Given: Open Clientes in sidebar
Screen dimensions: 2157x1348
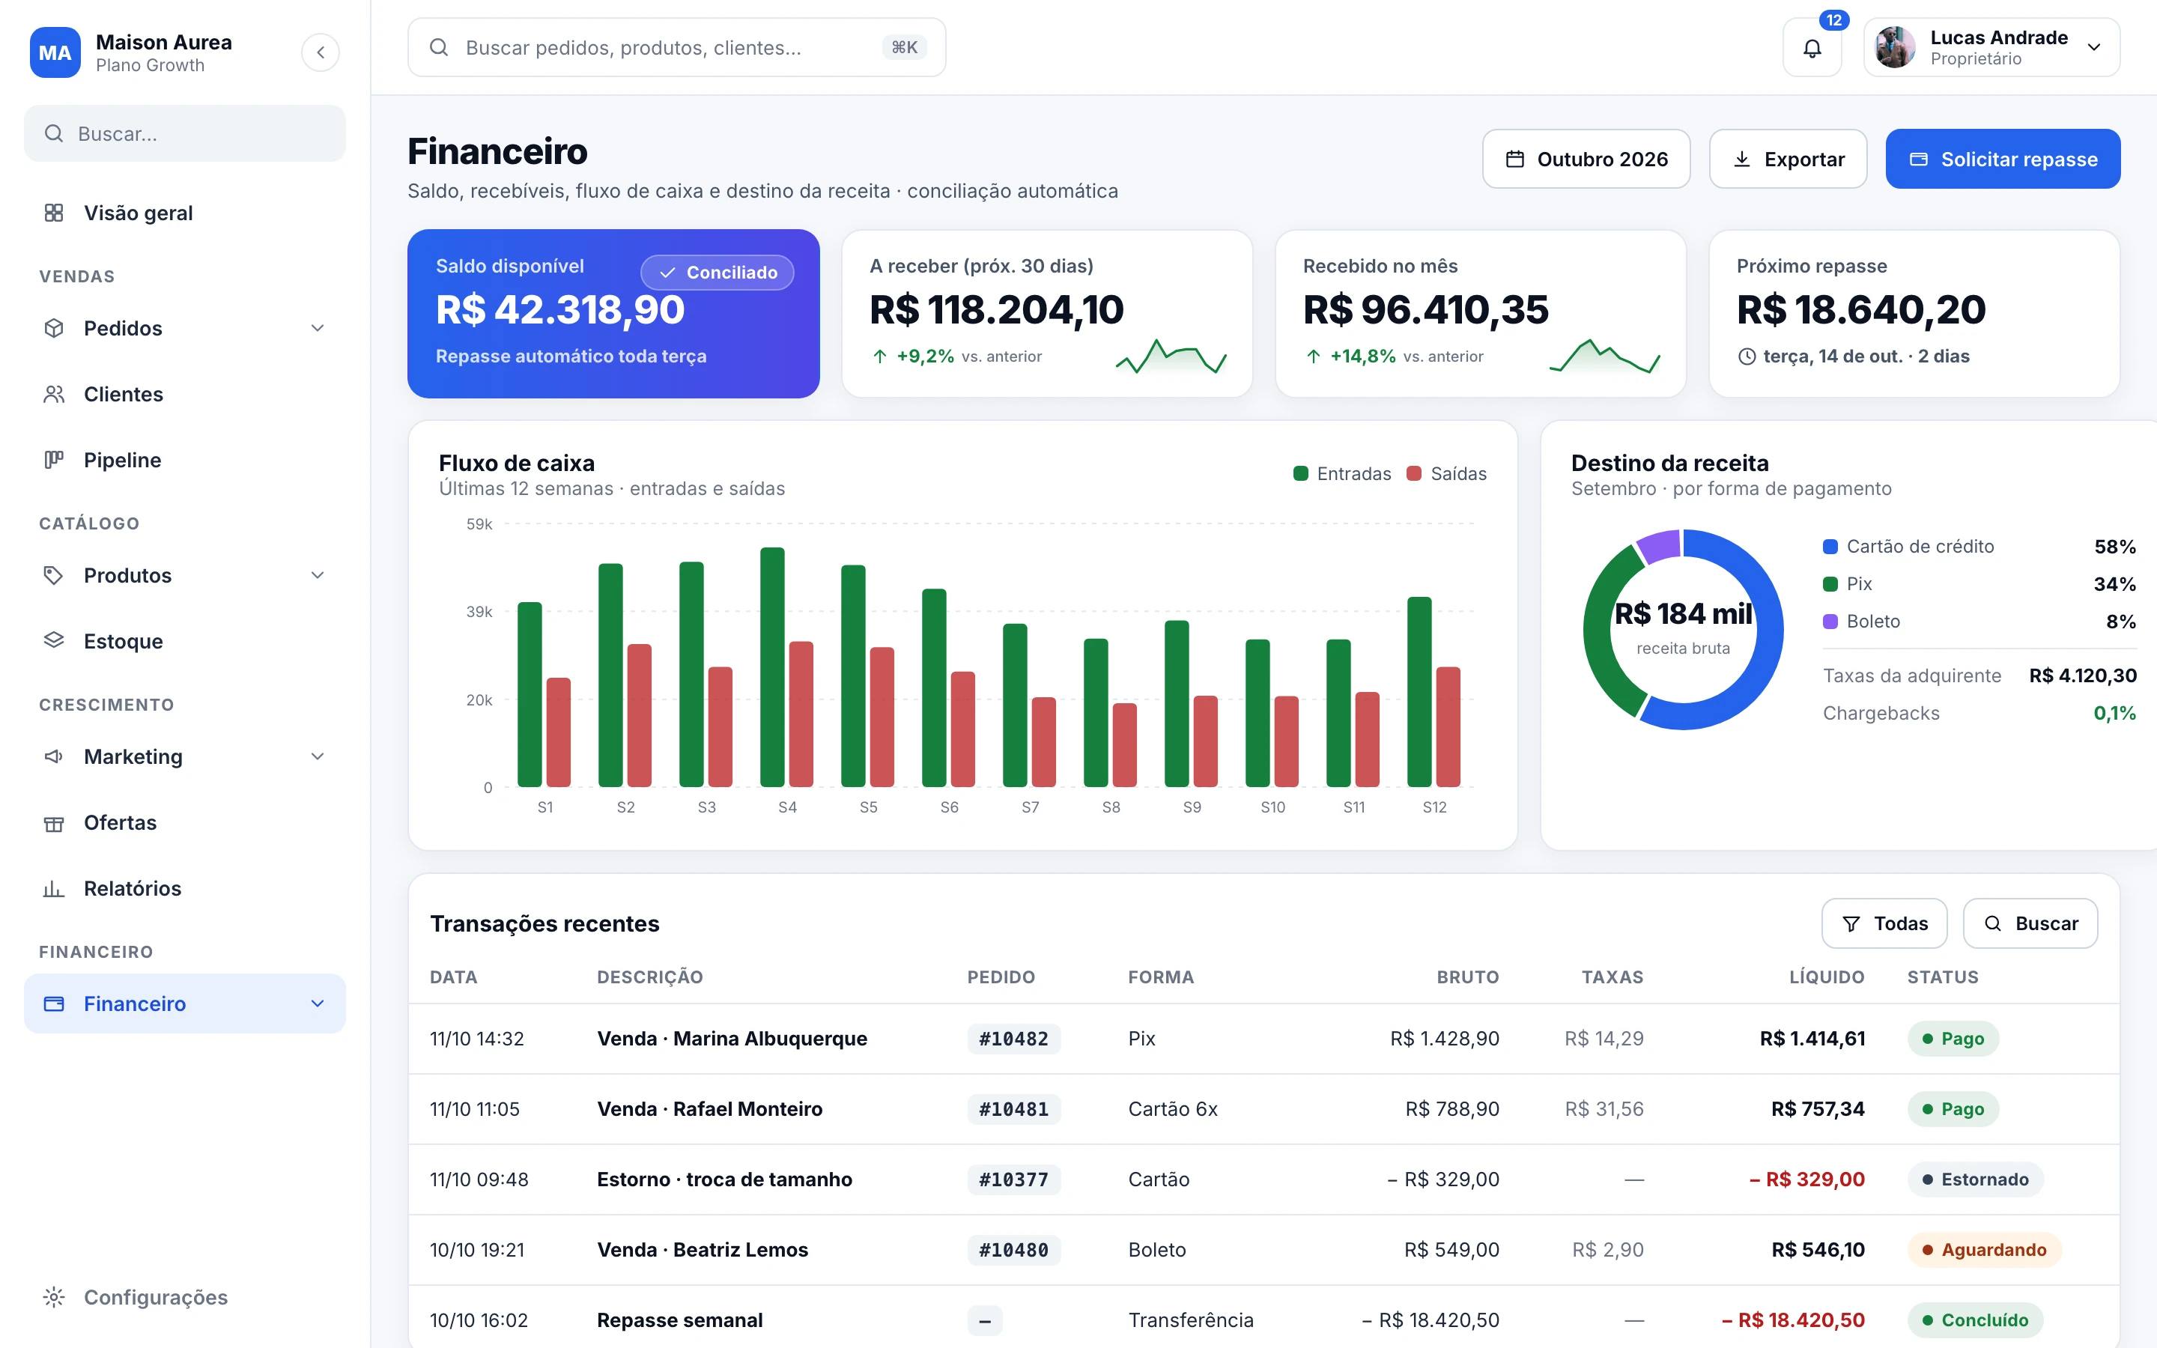Looking at the screenshot, I should [184, 394].
